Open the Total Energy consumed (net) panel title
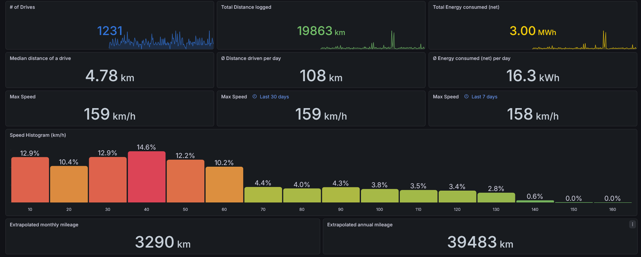Viewport: 641px width, 257px height. 466,7
